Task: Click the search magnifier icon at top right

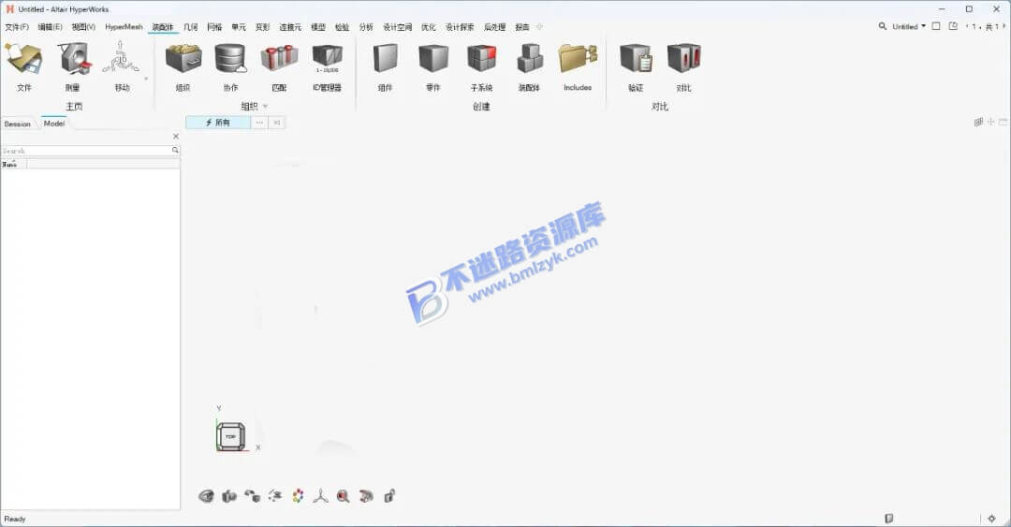Action: click(x=882, y=26)
